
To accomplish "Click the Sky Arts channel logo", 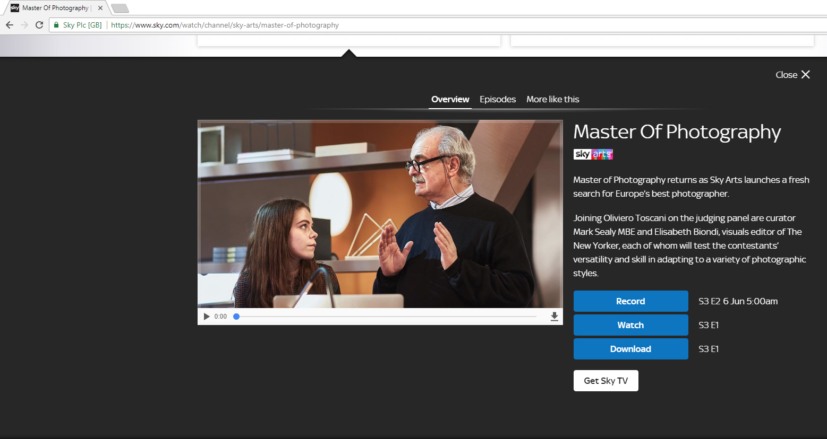I will [593, 154].
